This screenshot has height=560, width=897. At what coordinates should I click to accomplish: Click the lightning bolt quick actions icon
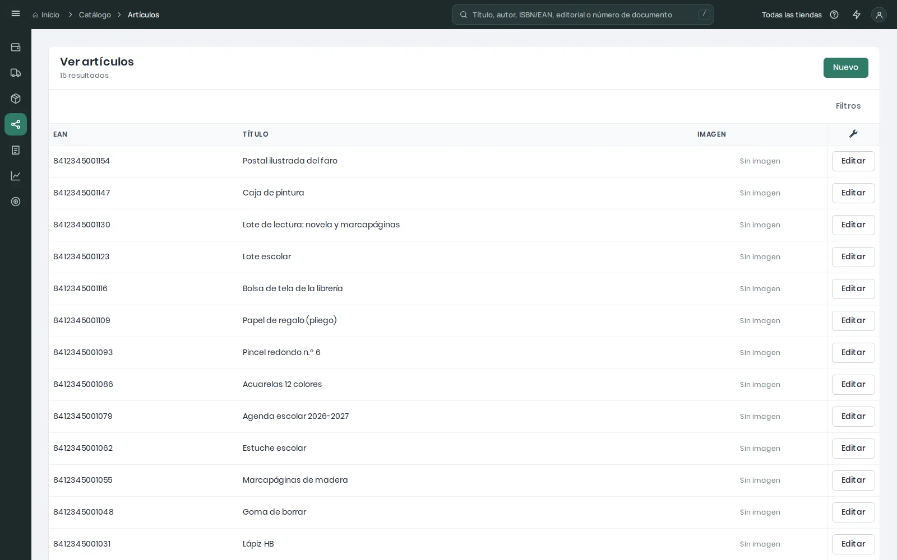(x=857, y=15)
